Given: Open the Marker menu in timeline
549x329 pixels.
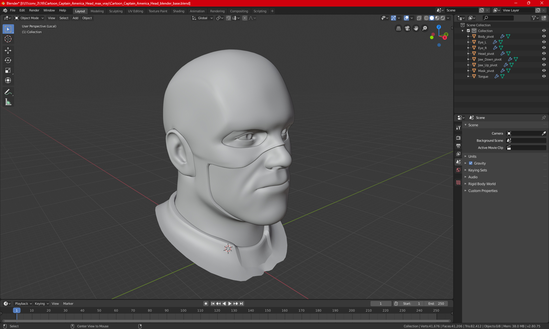Looking at the screenshot, I should pyautogui.click(x=68, y=304).
